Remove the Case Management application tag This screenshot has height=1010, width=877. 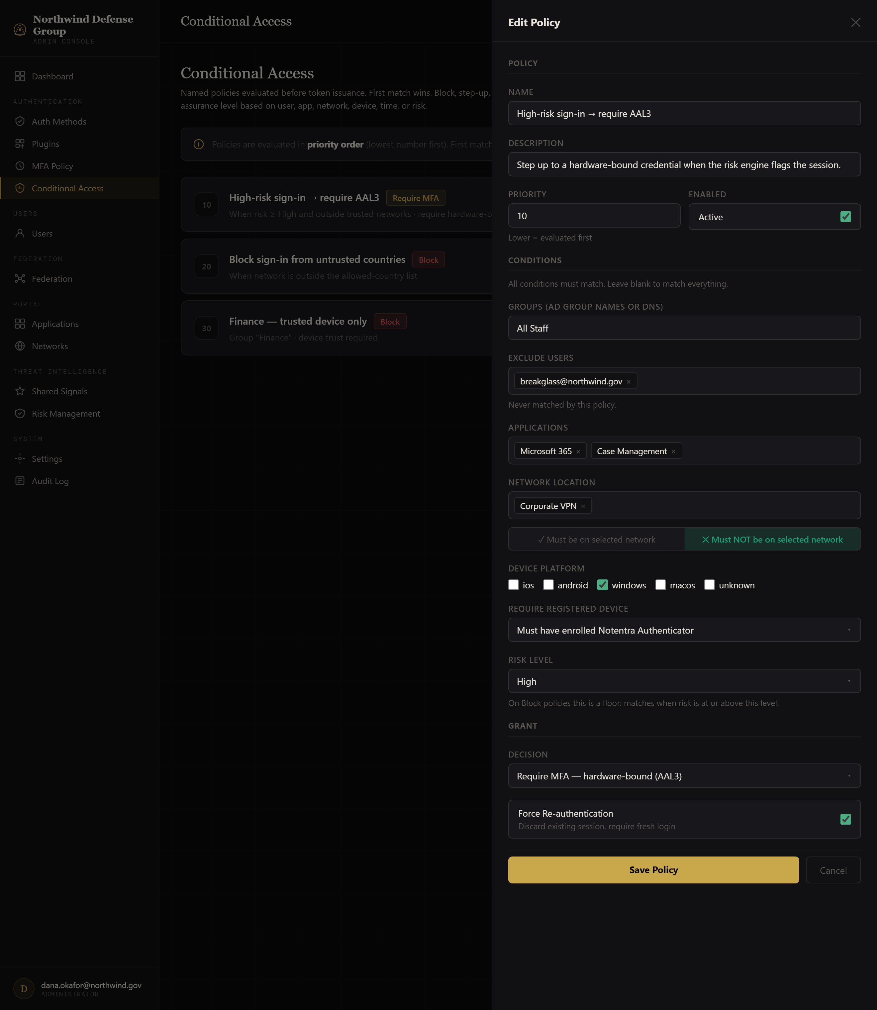pyautogui.click(x=673, y=452)
